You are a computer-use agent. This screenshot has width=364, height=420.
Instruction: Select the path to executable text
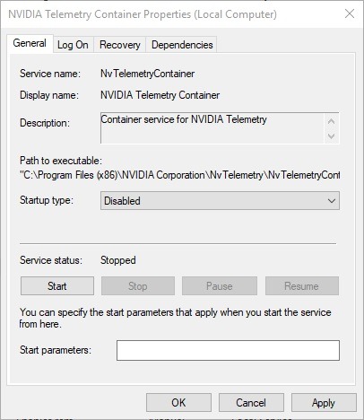pyautogui.click(x=180, y=175)
